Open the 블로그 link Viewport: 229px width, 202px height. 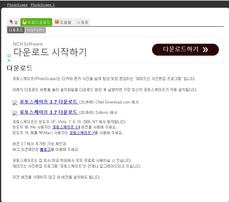(x=45, y=149)
